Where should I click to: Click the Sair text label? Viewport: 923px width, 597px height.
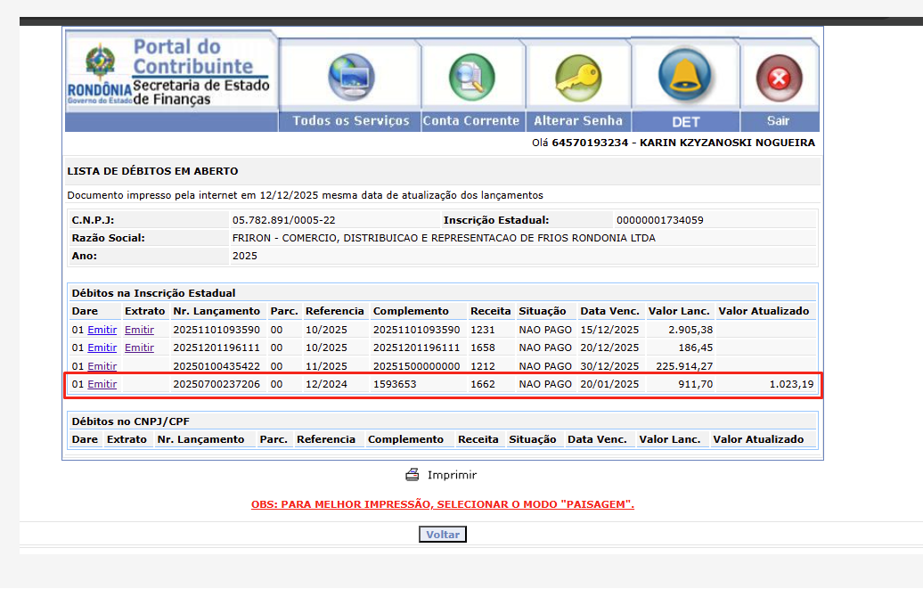tap(779, 121)
